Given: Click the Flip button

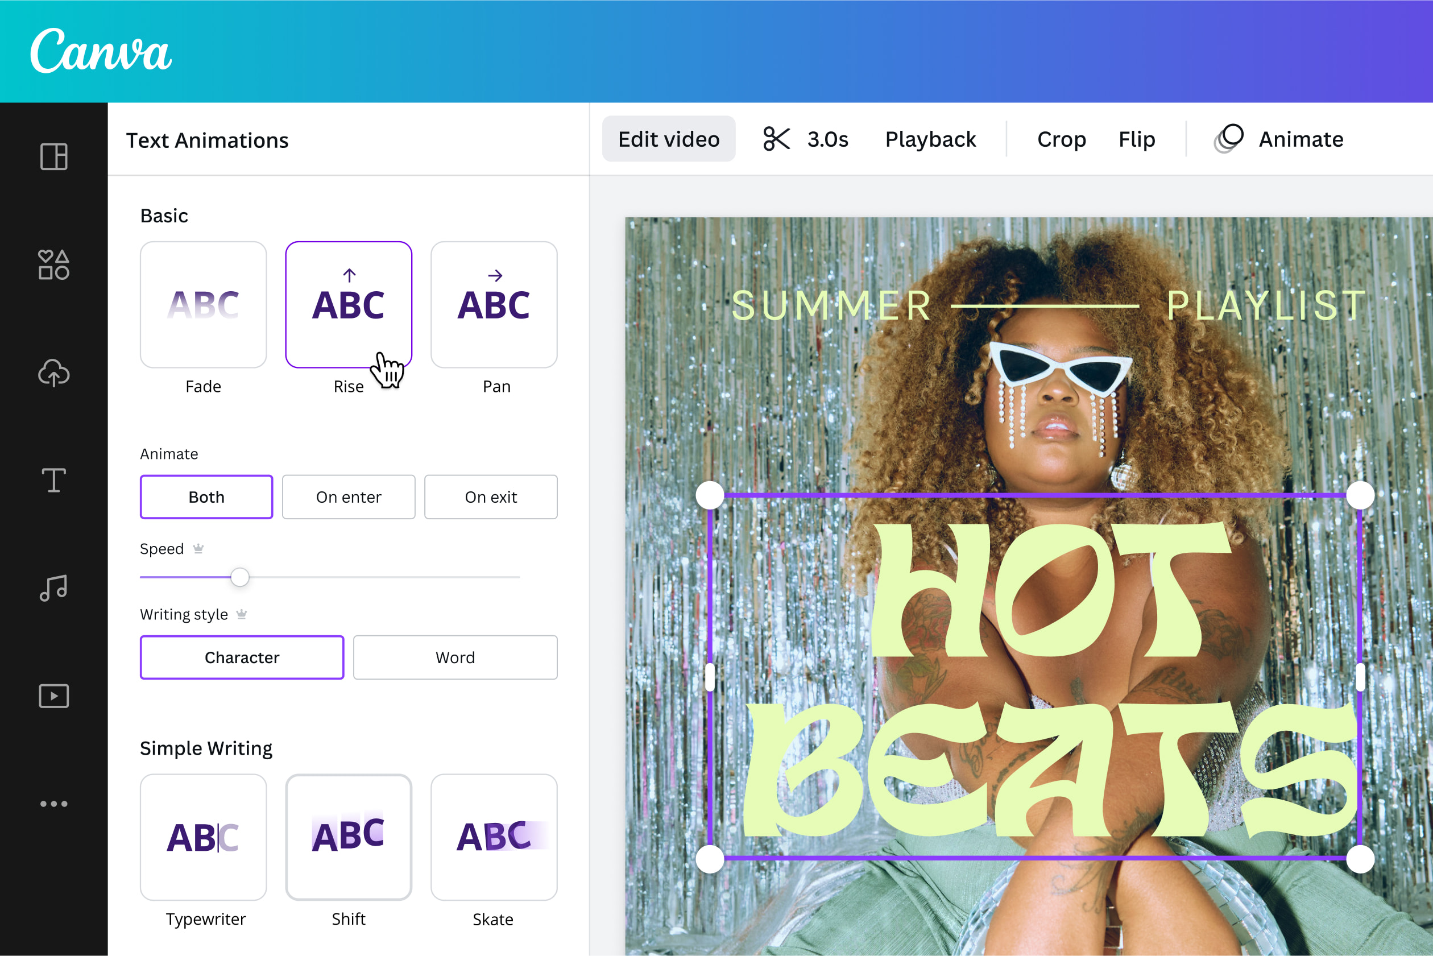Looking at the screenshot, I should coord(1136,138).
